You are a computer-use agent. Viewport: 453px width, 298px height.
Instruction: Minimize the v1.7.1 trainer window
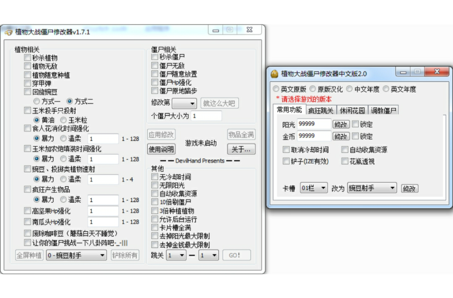tap(216, 30)
